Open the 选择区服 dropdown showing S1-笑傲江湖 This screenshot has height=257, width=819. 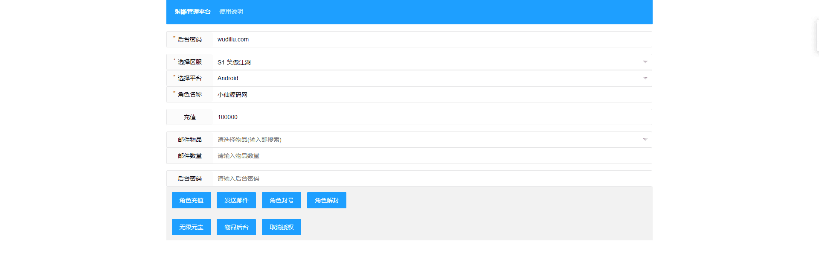click(x=433, y=62)
